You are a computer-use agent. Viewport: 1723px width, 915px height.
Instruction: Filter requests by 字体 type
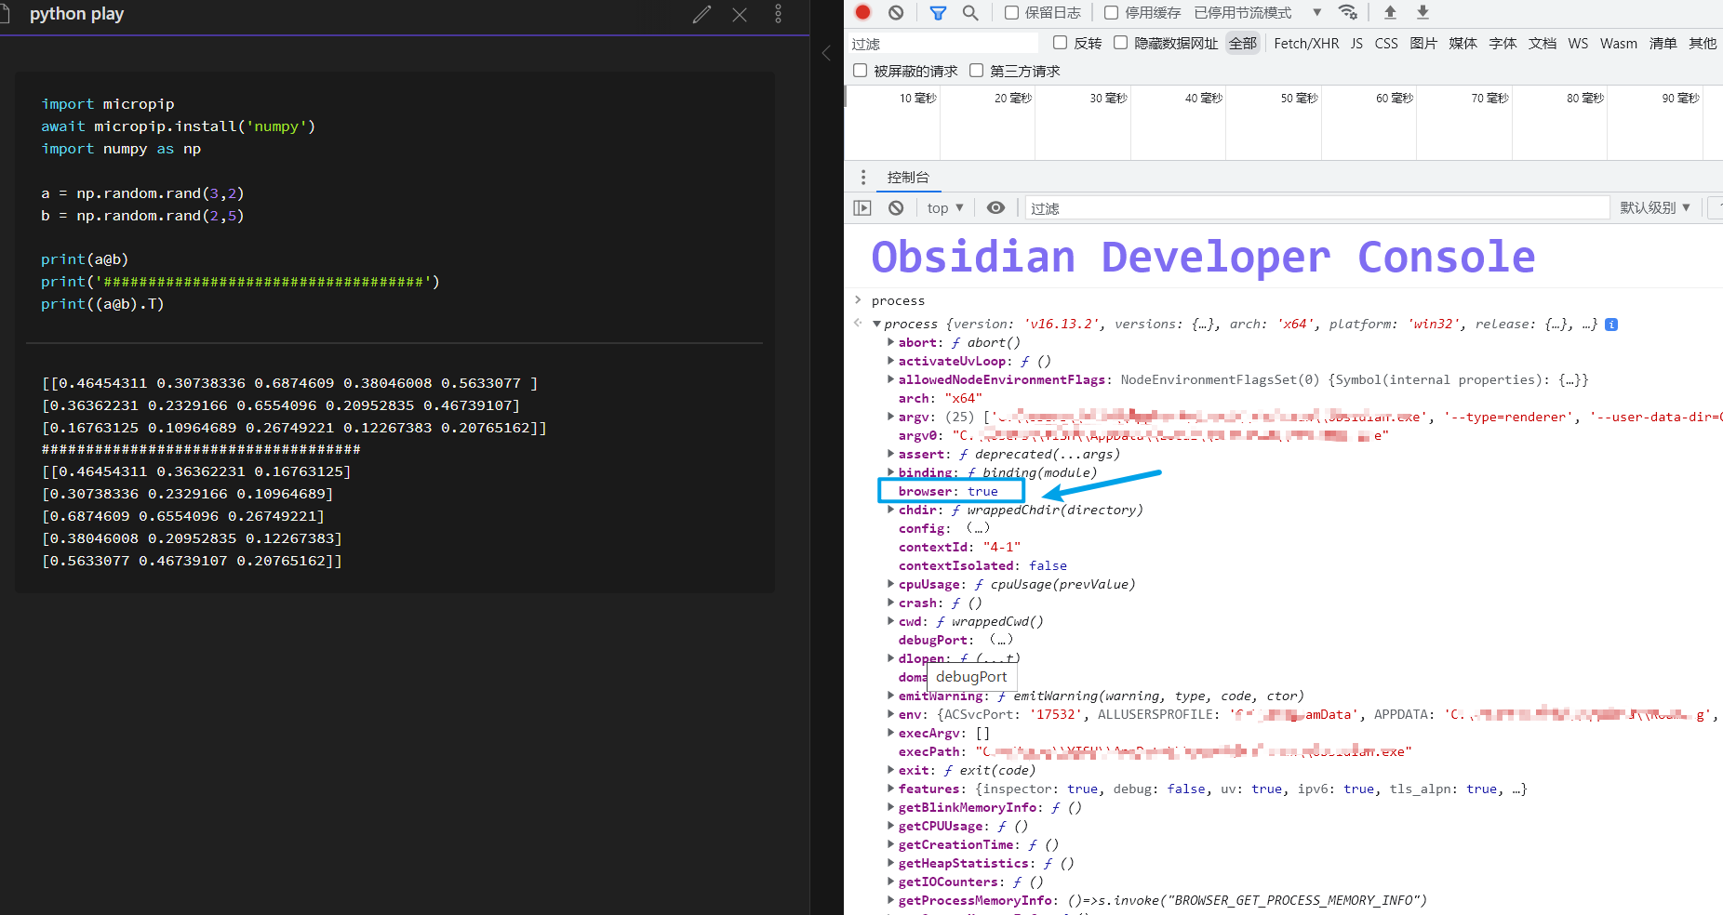pos(1503,44)
